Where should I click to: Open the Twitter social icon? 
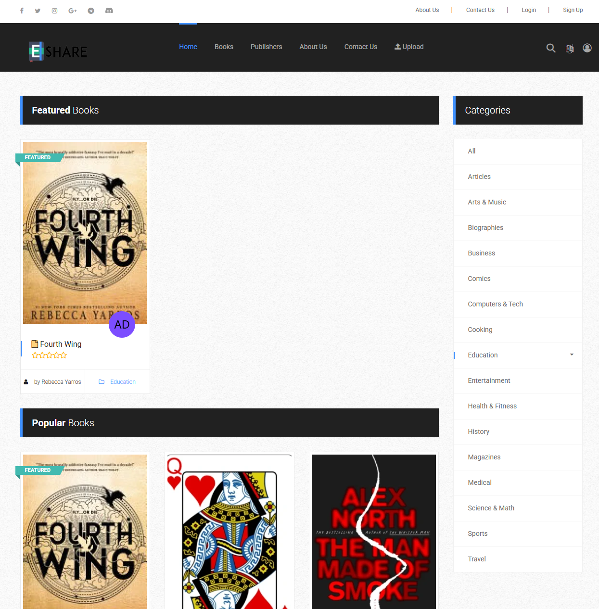click(x=38, y=11)
